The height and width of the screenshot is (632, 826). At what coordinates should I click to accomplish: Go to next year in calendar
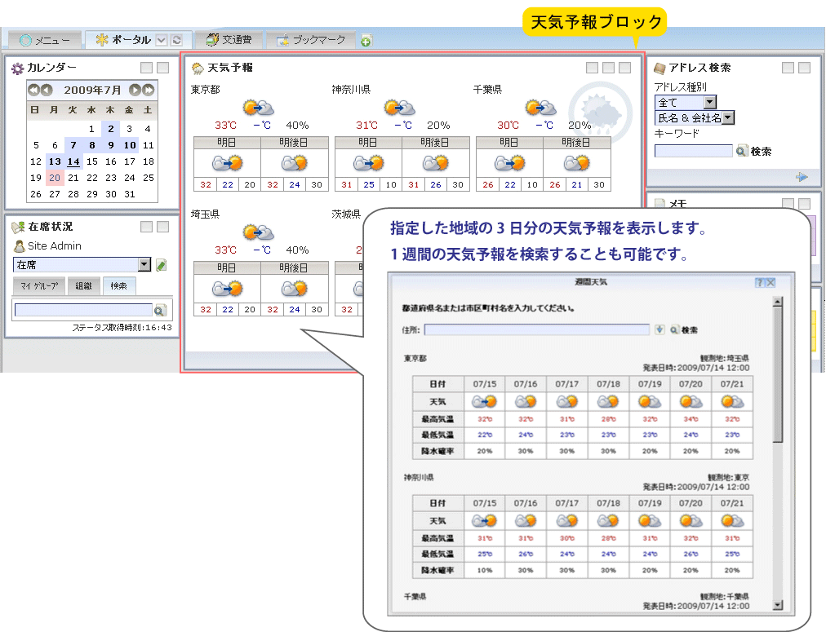(x=149, y=90)
